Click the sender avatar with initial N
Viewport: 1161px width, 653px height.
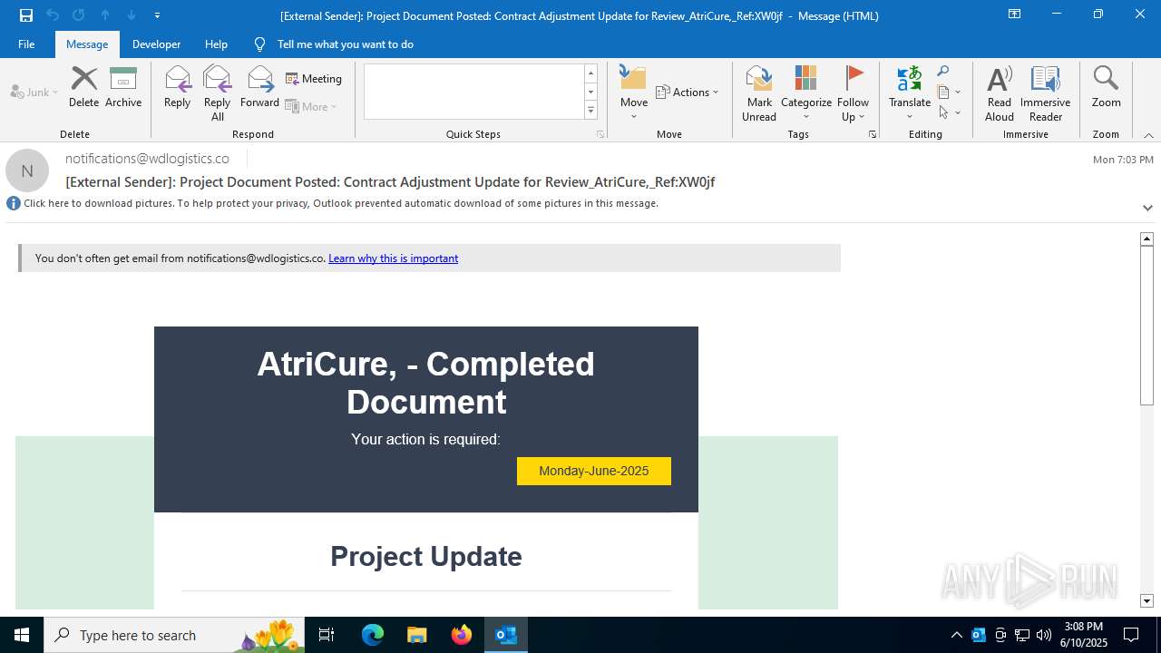point(27,171)
